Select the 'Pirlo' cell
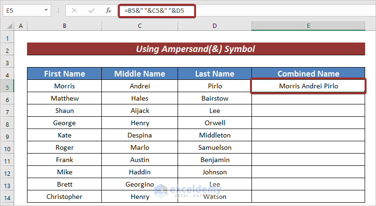The height and width of the screenshot is (206, 376). coord(215,86)
